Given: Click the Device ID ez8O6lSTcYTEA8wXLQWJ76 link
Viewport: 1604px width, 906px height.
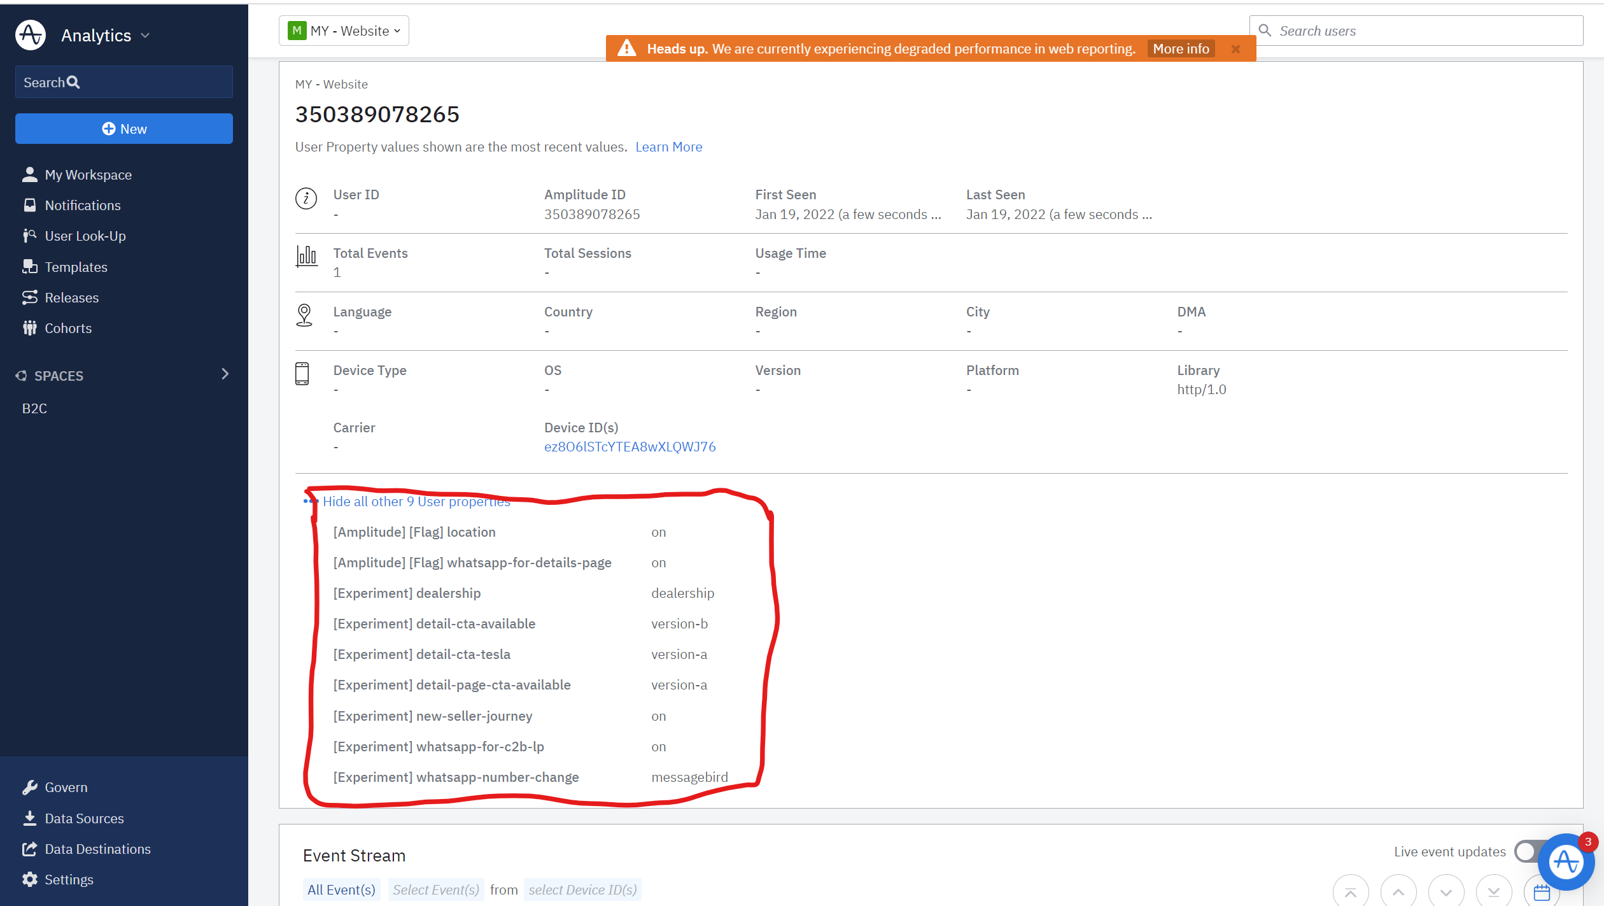Looking at the screenshot, I should [x=630, y=447].
